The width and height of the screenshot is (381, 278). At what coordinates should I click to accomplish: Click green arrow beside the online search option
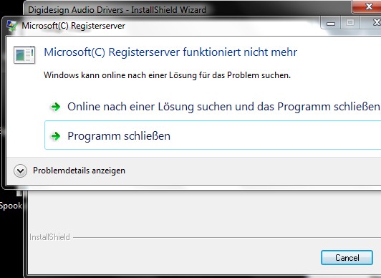(56, 107)
